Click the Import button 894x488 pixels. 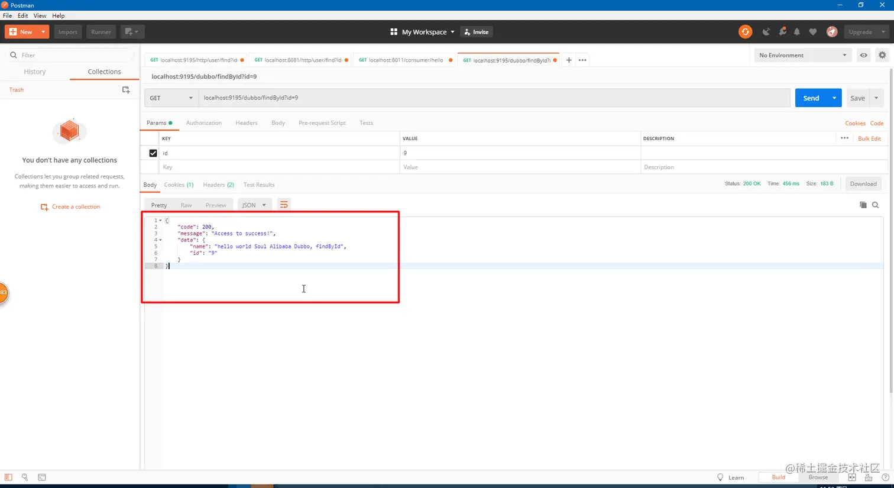[x=68, y=32]
